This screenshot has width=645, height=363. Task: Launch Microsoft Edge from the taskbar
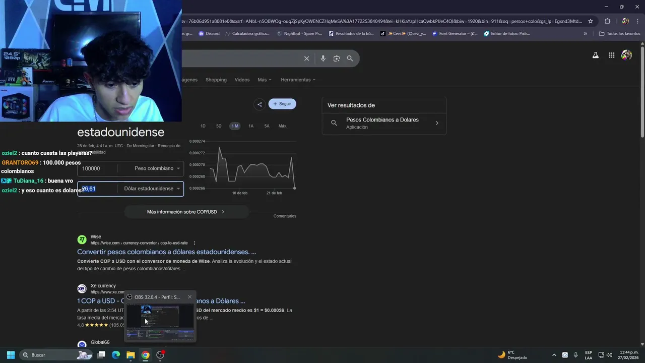pos(116,355)
